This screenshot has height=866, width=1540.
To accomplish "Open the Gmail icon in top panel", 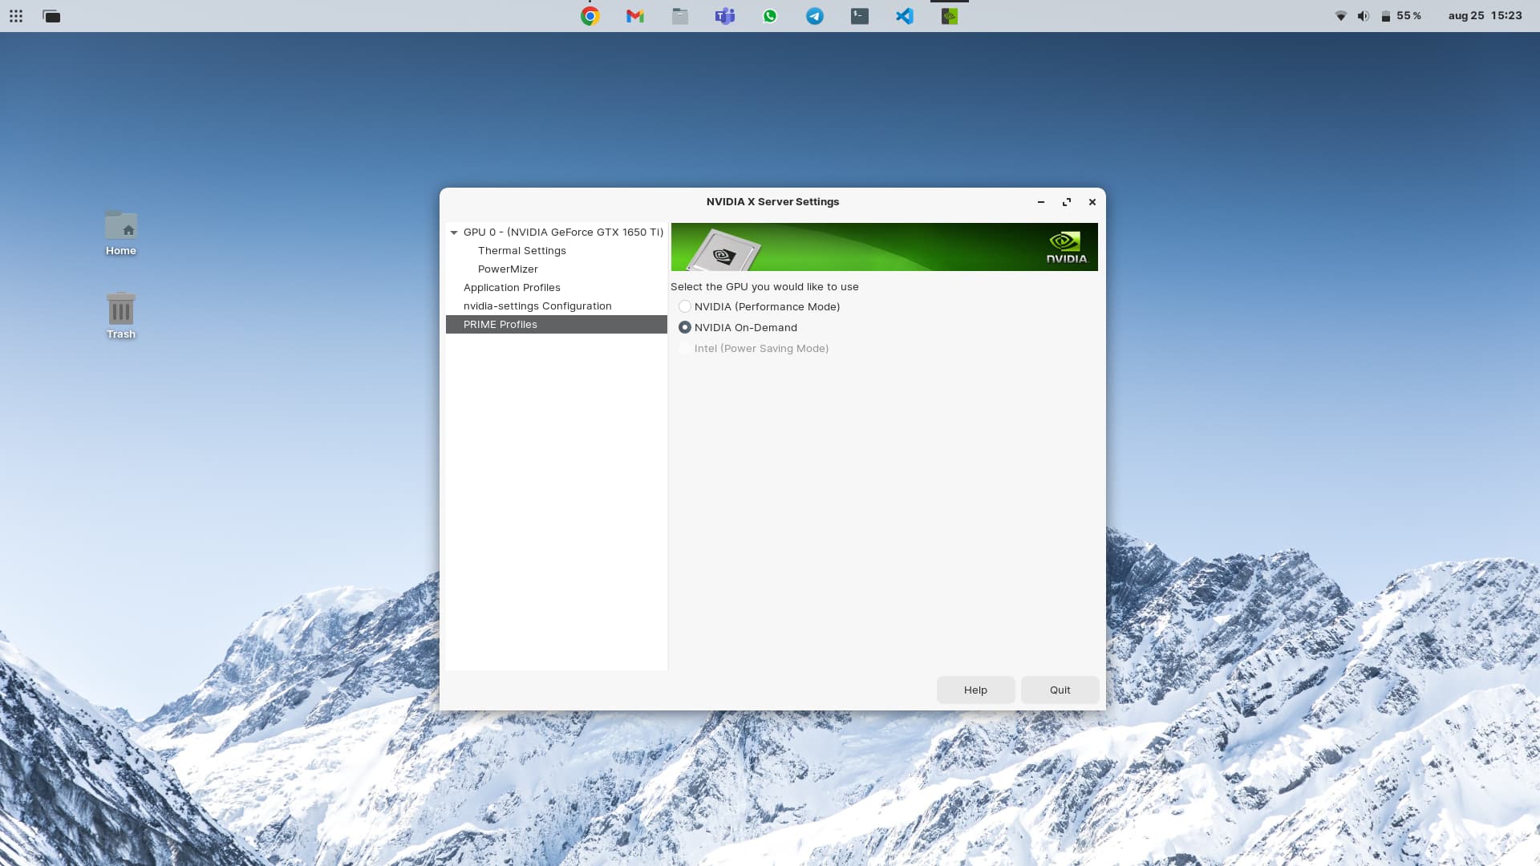I will (635, 16).
